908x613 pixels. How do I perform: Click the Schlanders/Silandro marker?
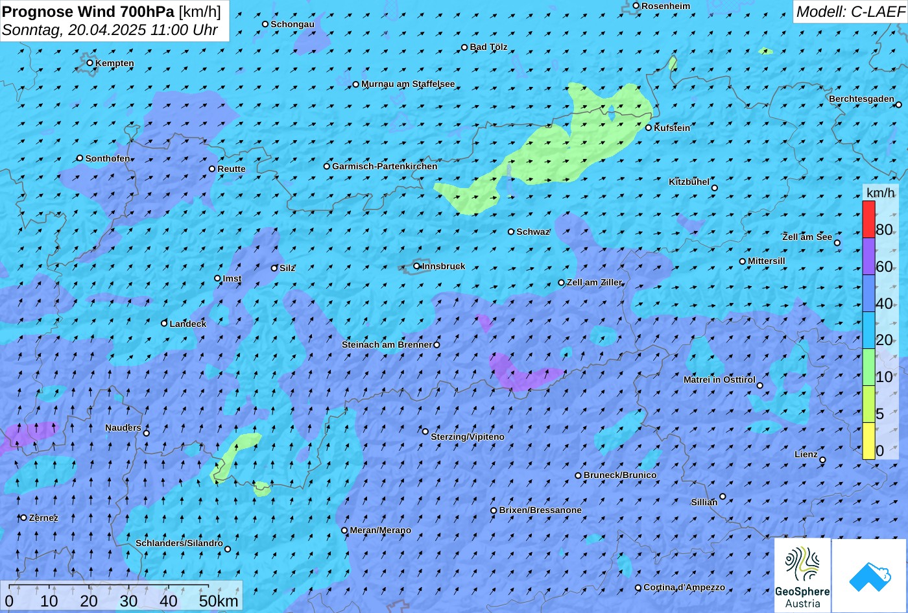coord(228,549)
